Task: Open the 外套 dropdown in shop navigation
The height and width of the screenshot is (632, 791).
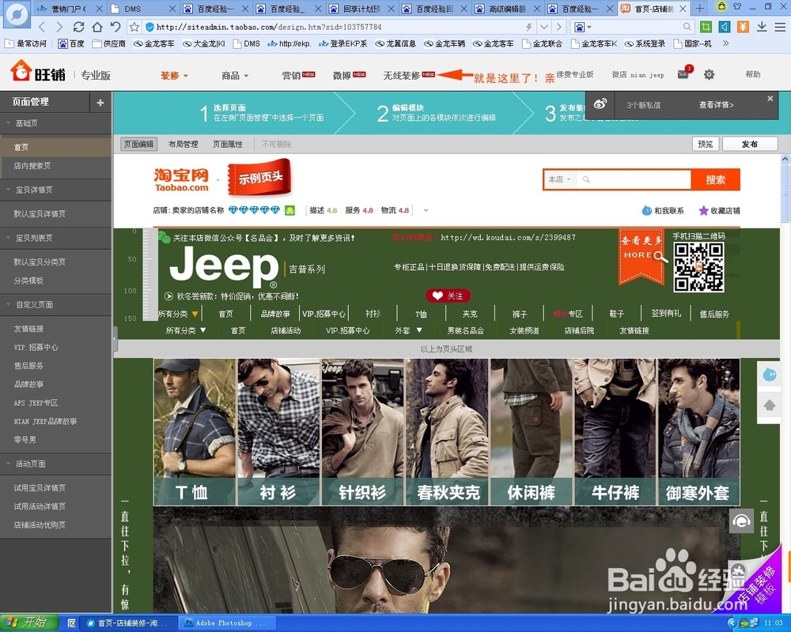Action: (x=407, y=331)
